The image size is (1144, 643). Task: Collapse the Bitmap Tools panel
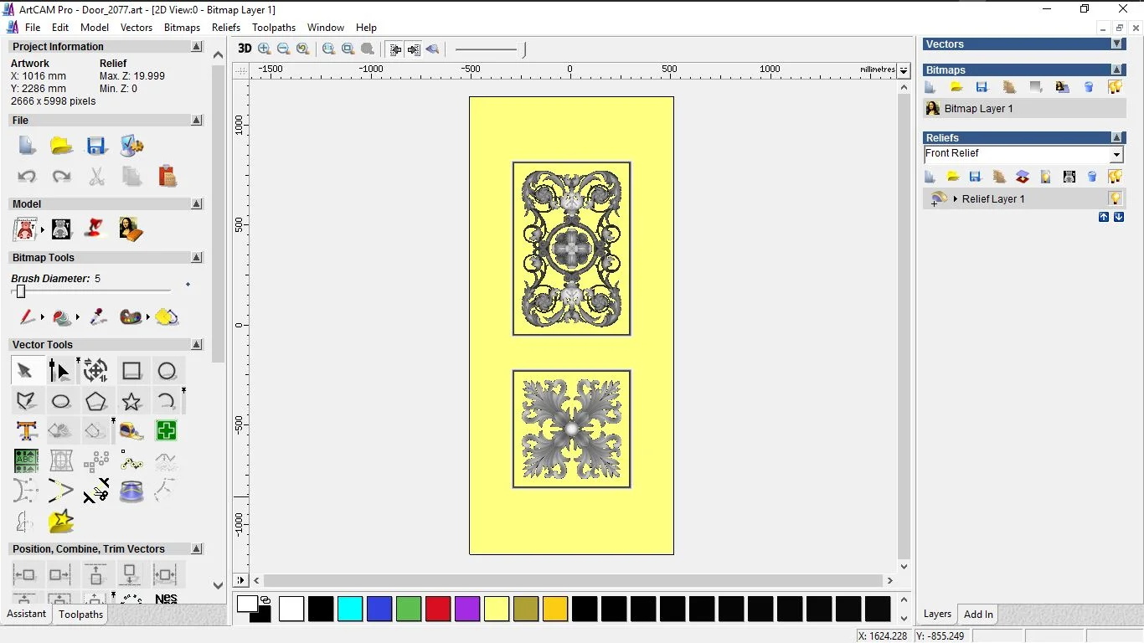click(x=197, y=257)
